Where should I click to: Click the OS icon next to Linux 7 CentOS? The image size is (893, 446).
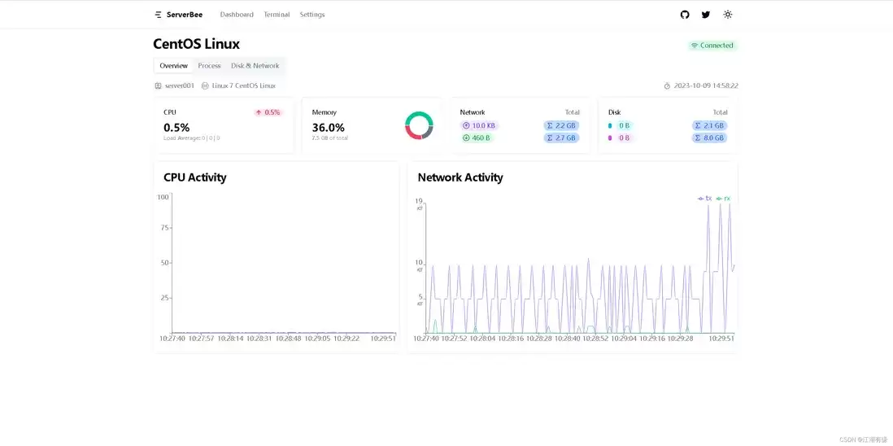click(x=205, y=86)
